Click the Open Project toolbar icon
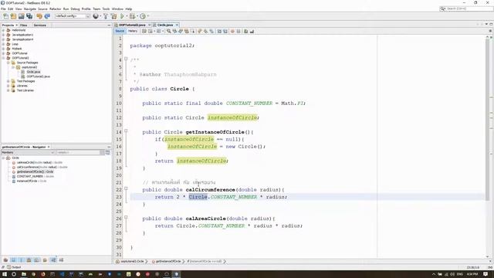The height and width of the screenshot is (278, 494). [x=21, y=16]
